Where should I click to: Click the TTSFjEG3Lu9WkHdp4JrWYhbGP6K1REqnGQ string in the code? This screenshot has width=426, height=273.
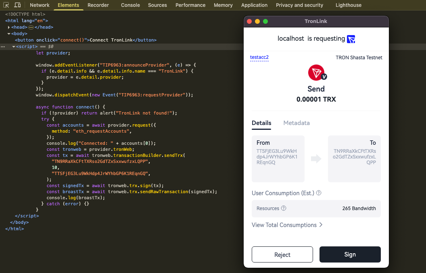point(100,173)
